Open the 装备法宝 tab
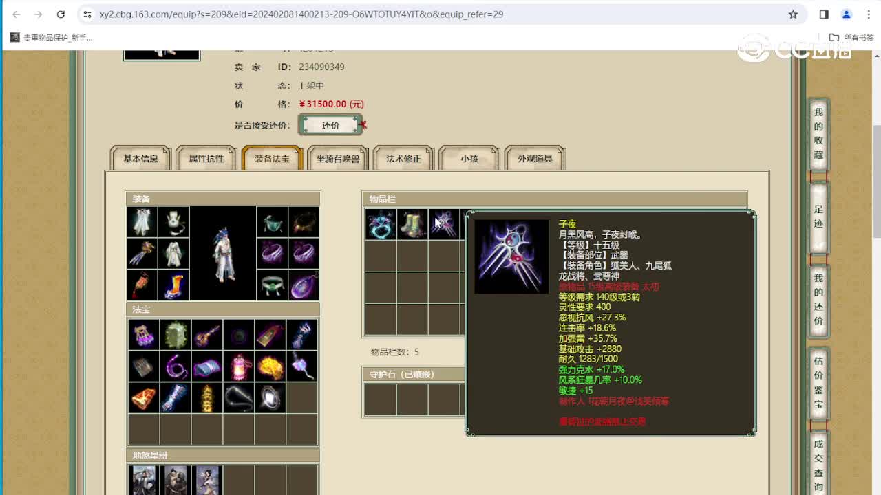 pyautogui.click(x=272, y=159)
